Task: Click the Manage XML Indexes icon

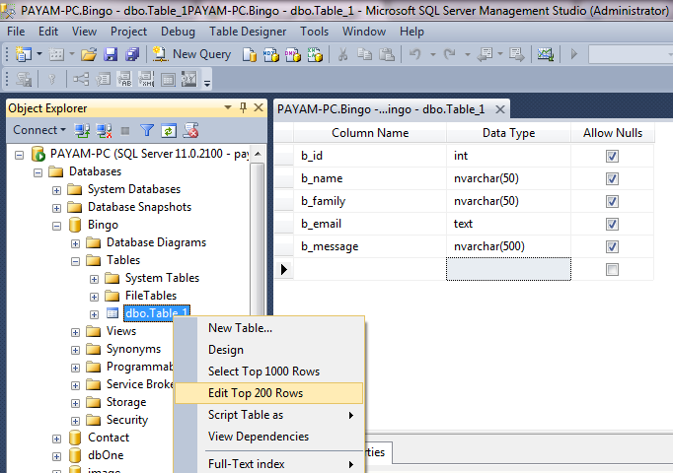Action: click(x=146, y=79)
